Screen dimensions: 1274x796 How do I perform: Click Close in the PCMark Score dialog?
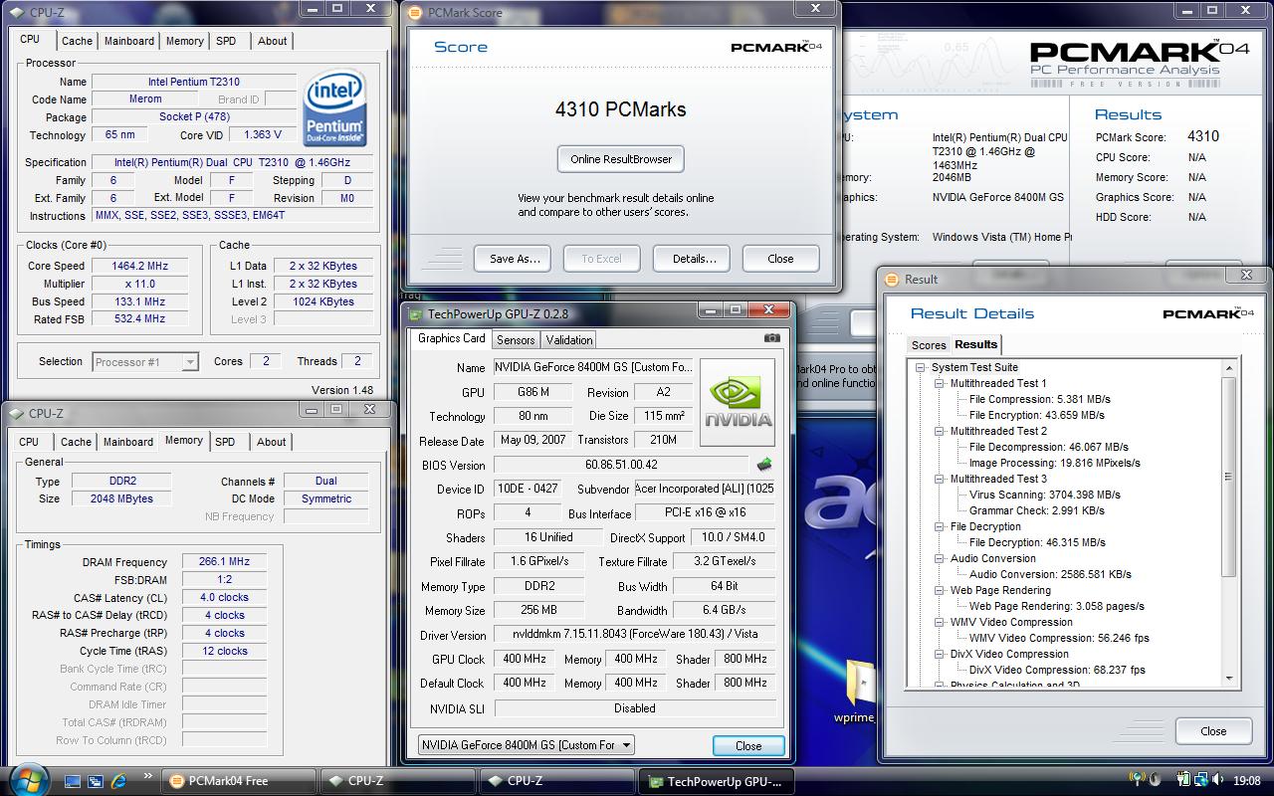pos(780,259)
